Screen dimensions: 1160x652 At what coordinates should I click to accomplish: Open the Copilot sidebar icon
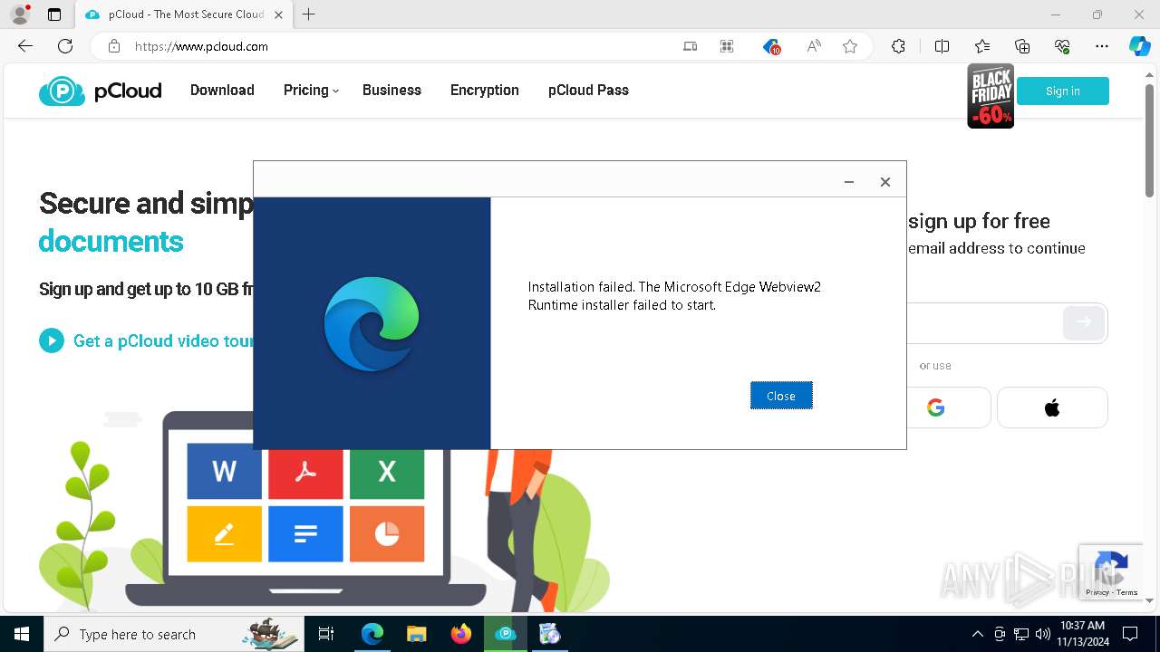1139,46
